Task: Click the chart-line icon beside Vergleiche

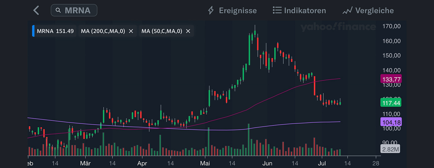Action: [x=348, y=11]
